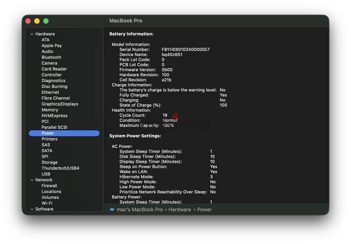Click the Software category label
Viewport: 351px width, 244px height.
click(44, 209)
